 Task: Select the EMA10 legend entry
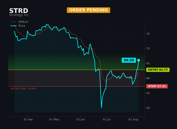click(19, 22)
